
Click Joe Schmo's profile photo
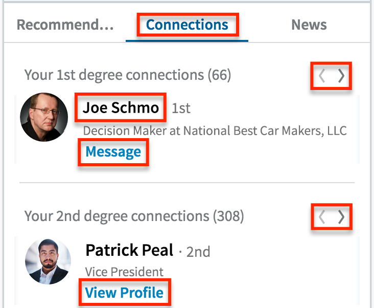44,117
